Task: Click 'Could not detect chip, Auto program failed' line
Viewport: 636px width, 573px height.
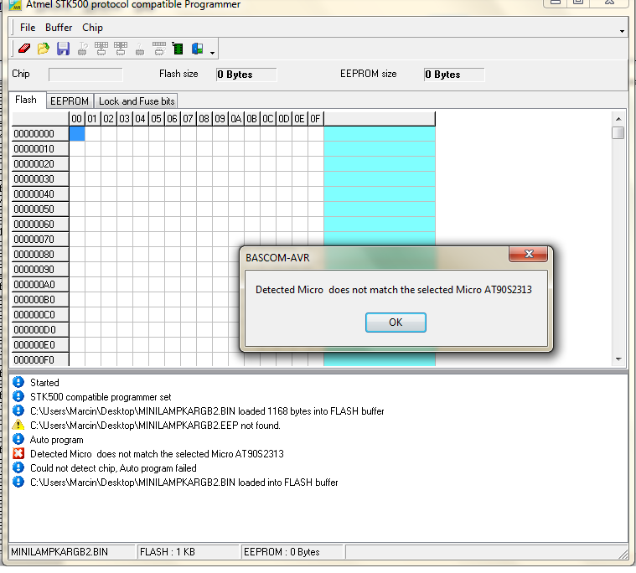Action: [x=113, y=468]
